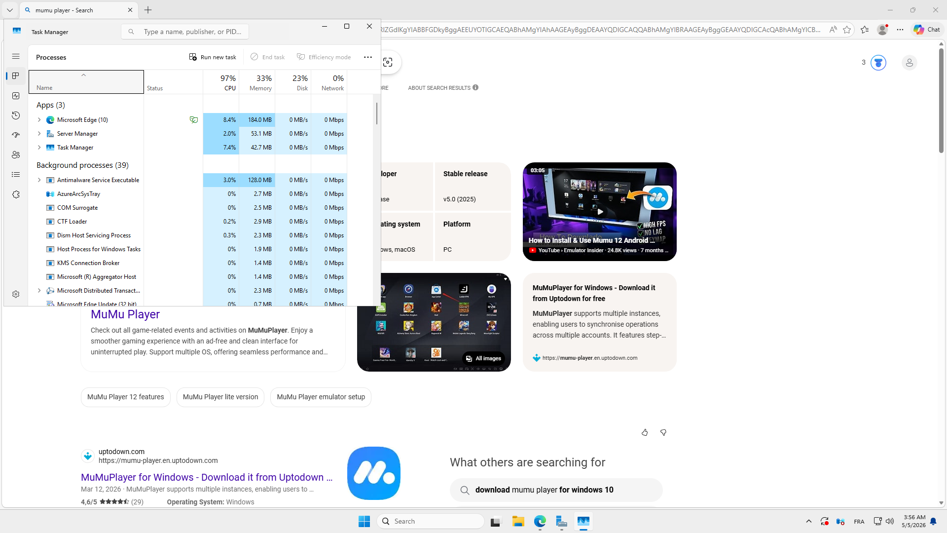
Task: Select KMS Connection Broker row
Action: (188, 263)
